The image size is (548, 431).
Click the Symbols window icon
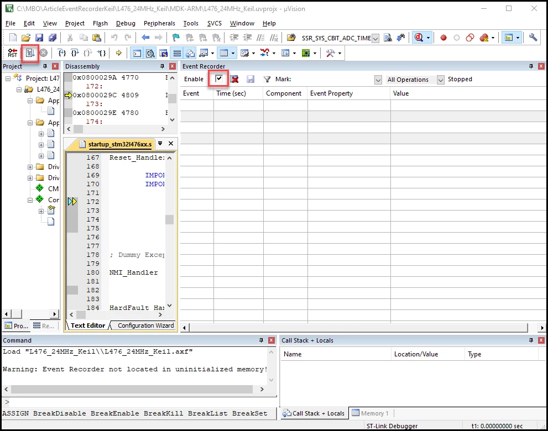164,53
